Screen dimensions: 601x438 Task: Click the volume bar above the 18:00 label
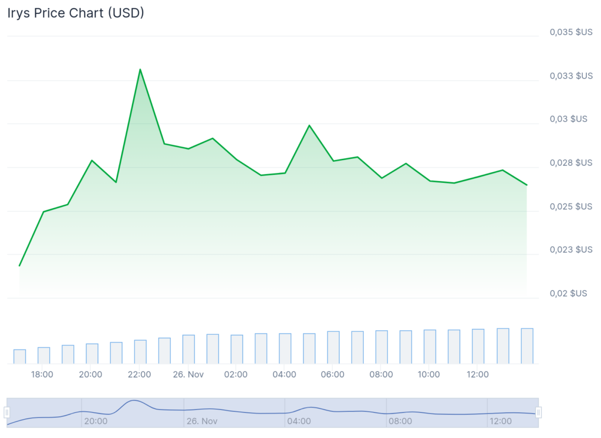44,355
